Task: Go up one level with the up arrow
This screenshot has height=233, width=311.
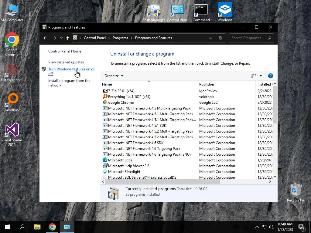Action: click(68, 38)
